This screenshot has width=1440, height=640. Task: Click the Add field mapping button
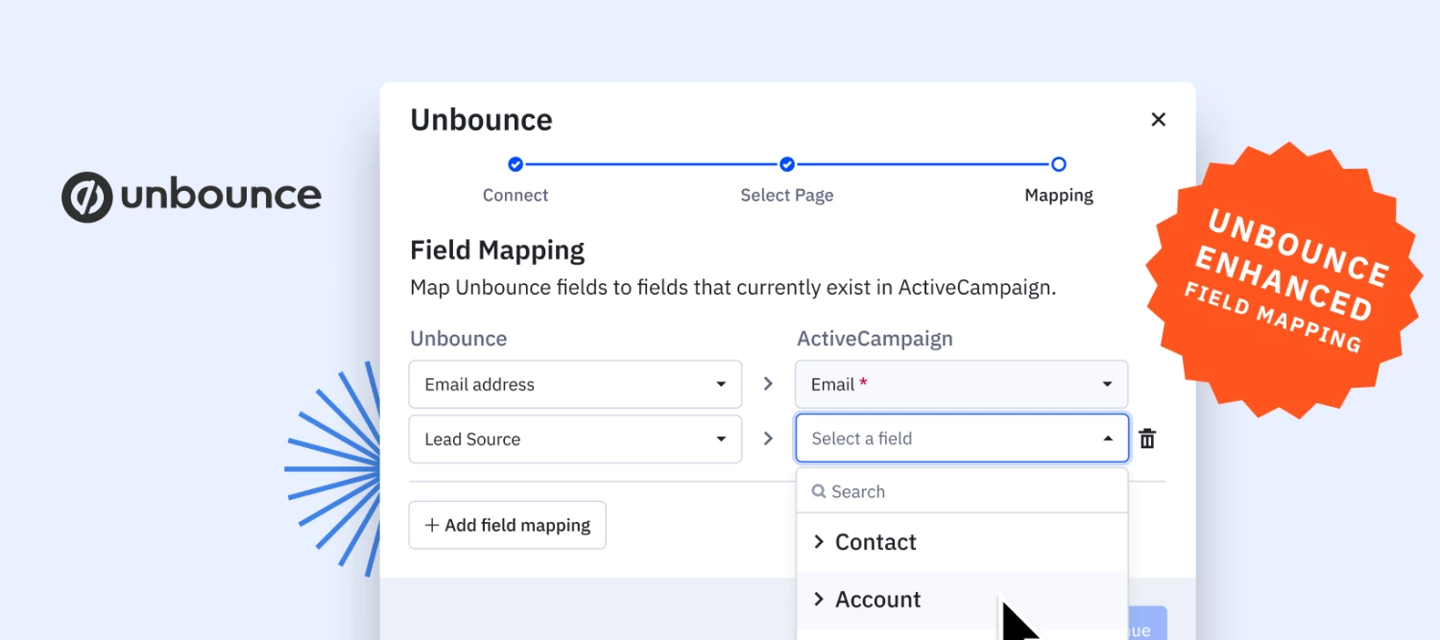(507, 525)
